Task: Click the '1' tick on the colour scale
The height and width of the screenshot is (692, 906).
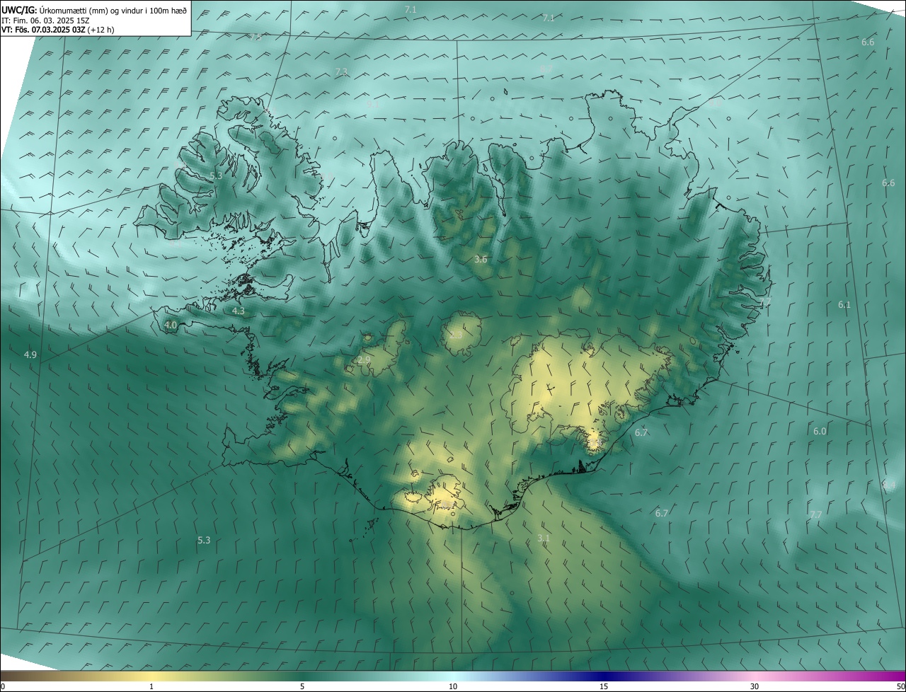Action: pyautogui.click(x=151, y=686)
